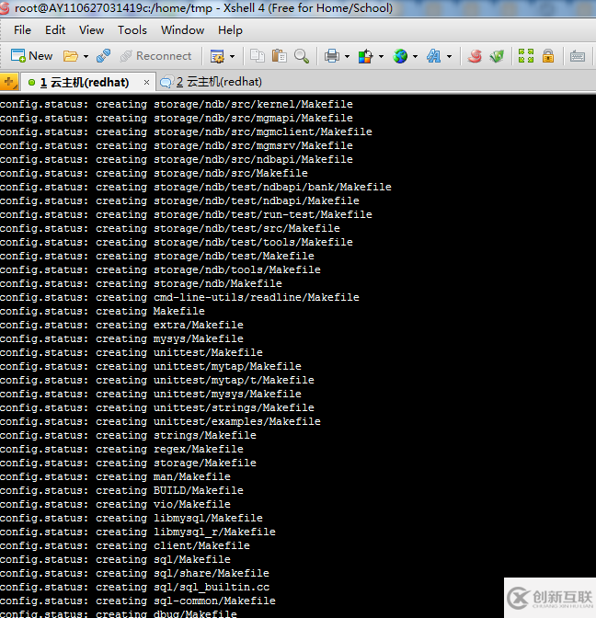This screenshot has height=618, width=596.
Task: Expand the Encoding globe dropdown arrow
Action: (x=415, y=56)
